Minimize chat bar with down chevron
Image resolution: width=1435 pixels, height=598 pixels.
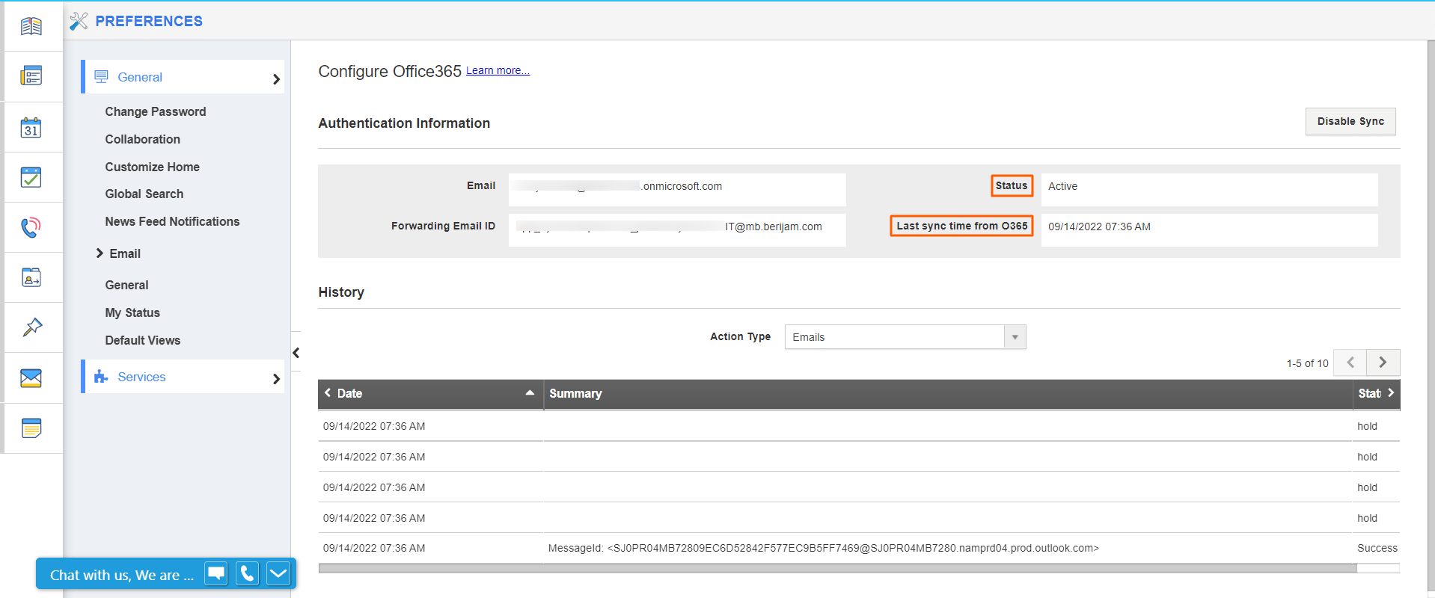coord(278,574)
